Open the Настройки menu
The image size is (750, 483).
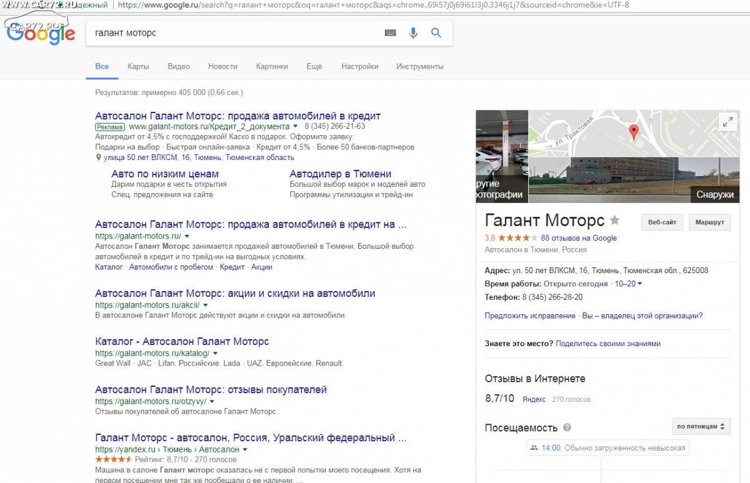point(359,66)
